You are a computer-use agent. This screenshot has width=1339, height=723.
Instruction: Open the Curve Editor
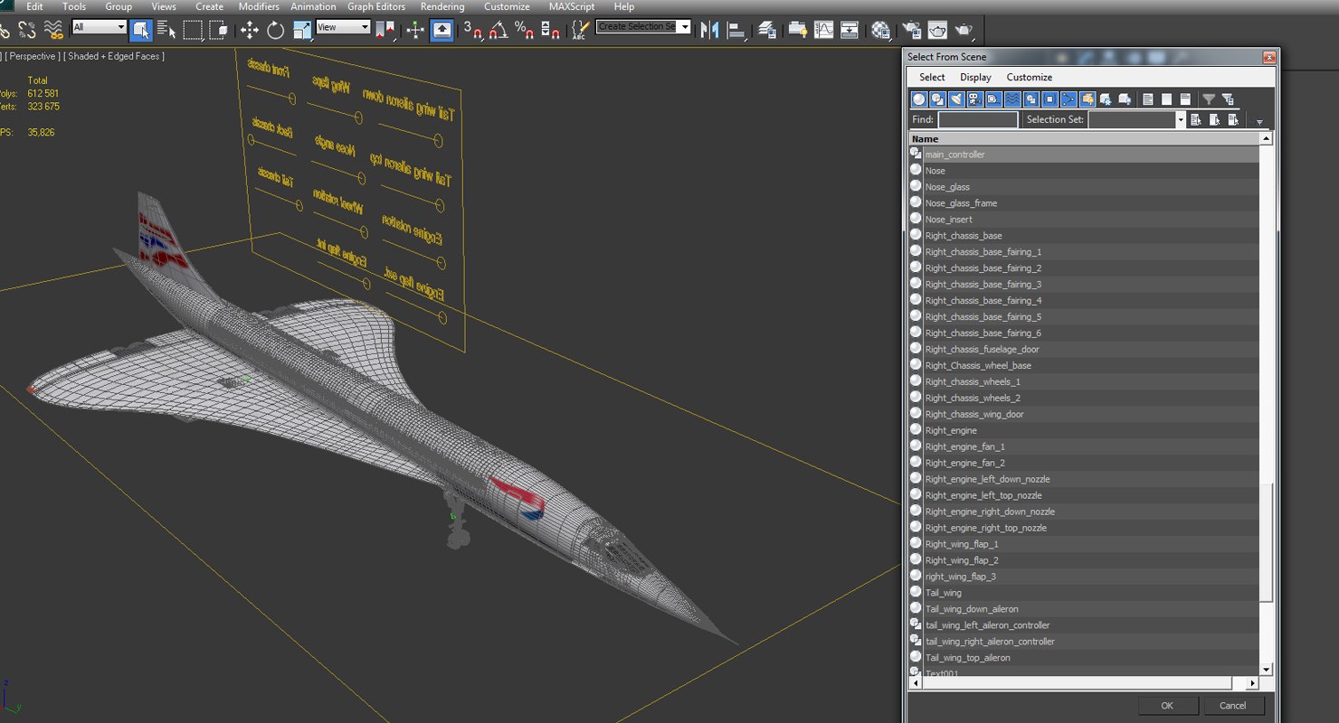pyautogui.click(x=823, y=30)
